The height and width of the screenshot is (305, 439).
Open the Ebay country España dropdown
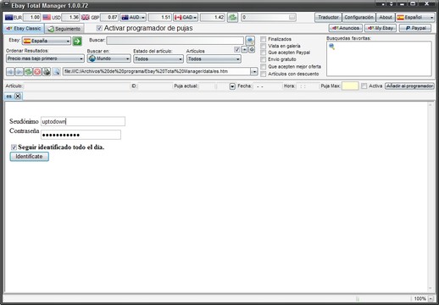[x=47, y=41]
